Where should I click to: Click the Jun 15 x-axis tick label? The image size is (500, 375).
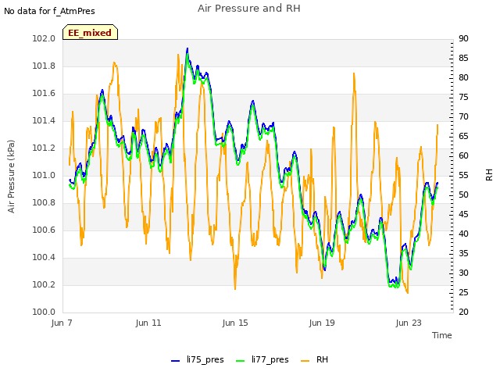pos(235,323)
